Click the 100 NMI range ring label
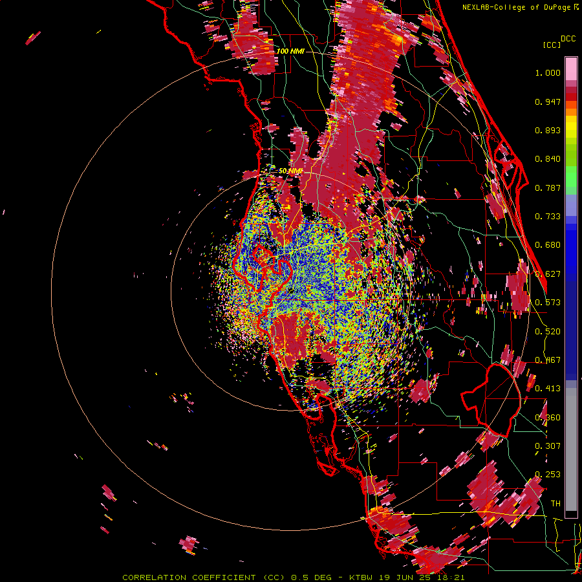Screen dimensions: 582x582 (290, 51)
